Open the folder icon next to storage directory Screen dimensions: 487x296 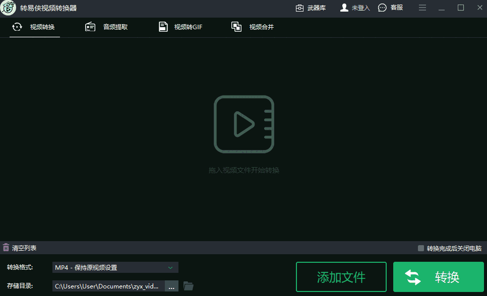pos(188,286)
